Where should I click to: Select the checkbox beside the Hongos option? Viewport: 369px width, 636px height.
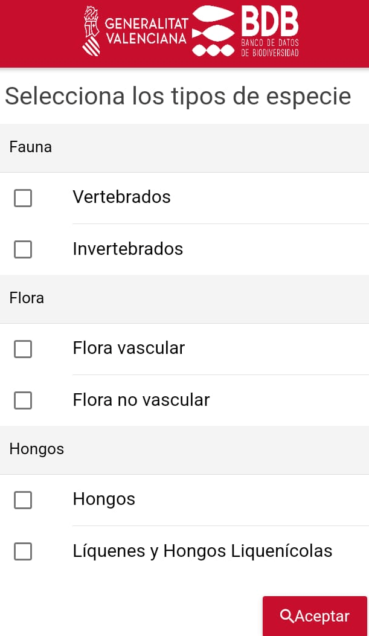point(23,499)
